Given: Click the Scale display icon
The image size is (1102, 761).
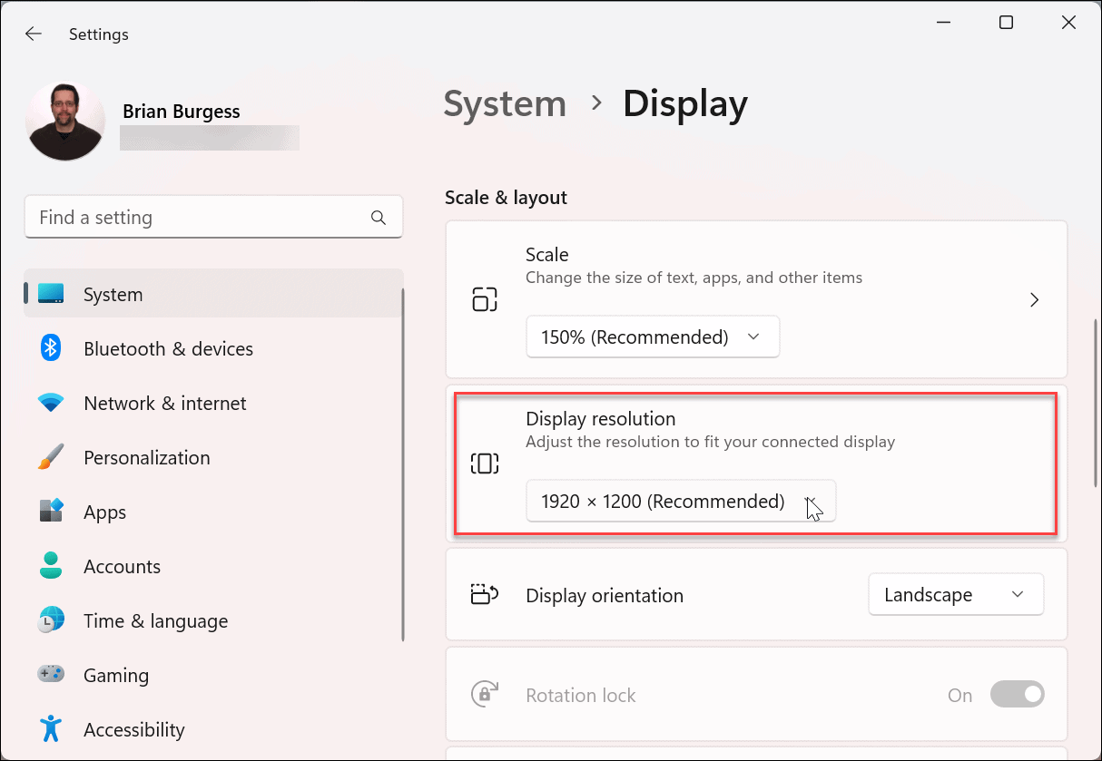Looking at the screenshot, I should pos(485,298).
